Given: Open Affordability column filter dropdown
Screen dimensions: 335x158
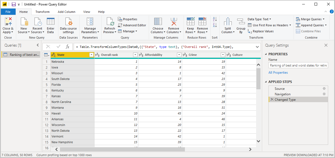Looking at the screenshot, I should tap(179, 55).
